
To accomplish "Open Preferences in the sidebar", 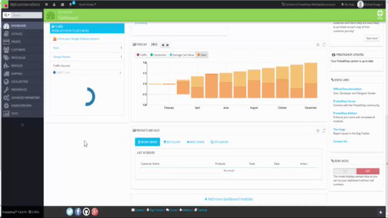I will click(x=22, y=90).
